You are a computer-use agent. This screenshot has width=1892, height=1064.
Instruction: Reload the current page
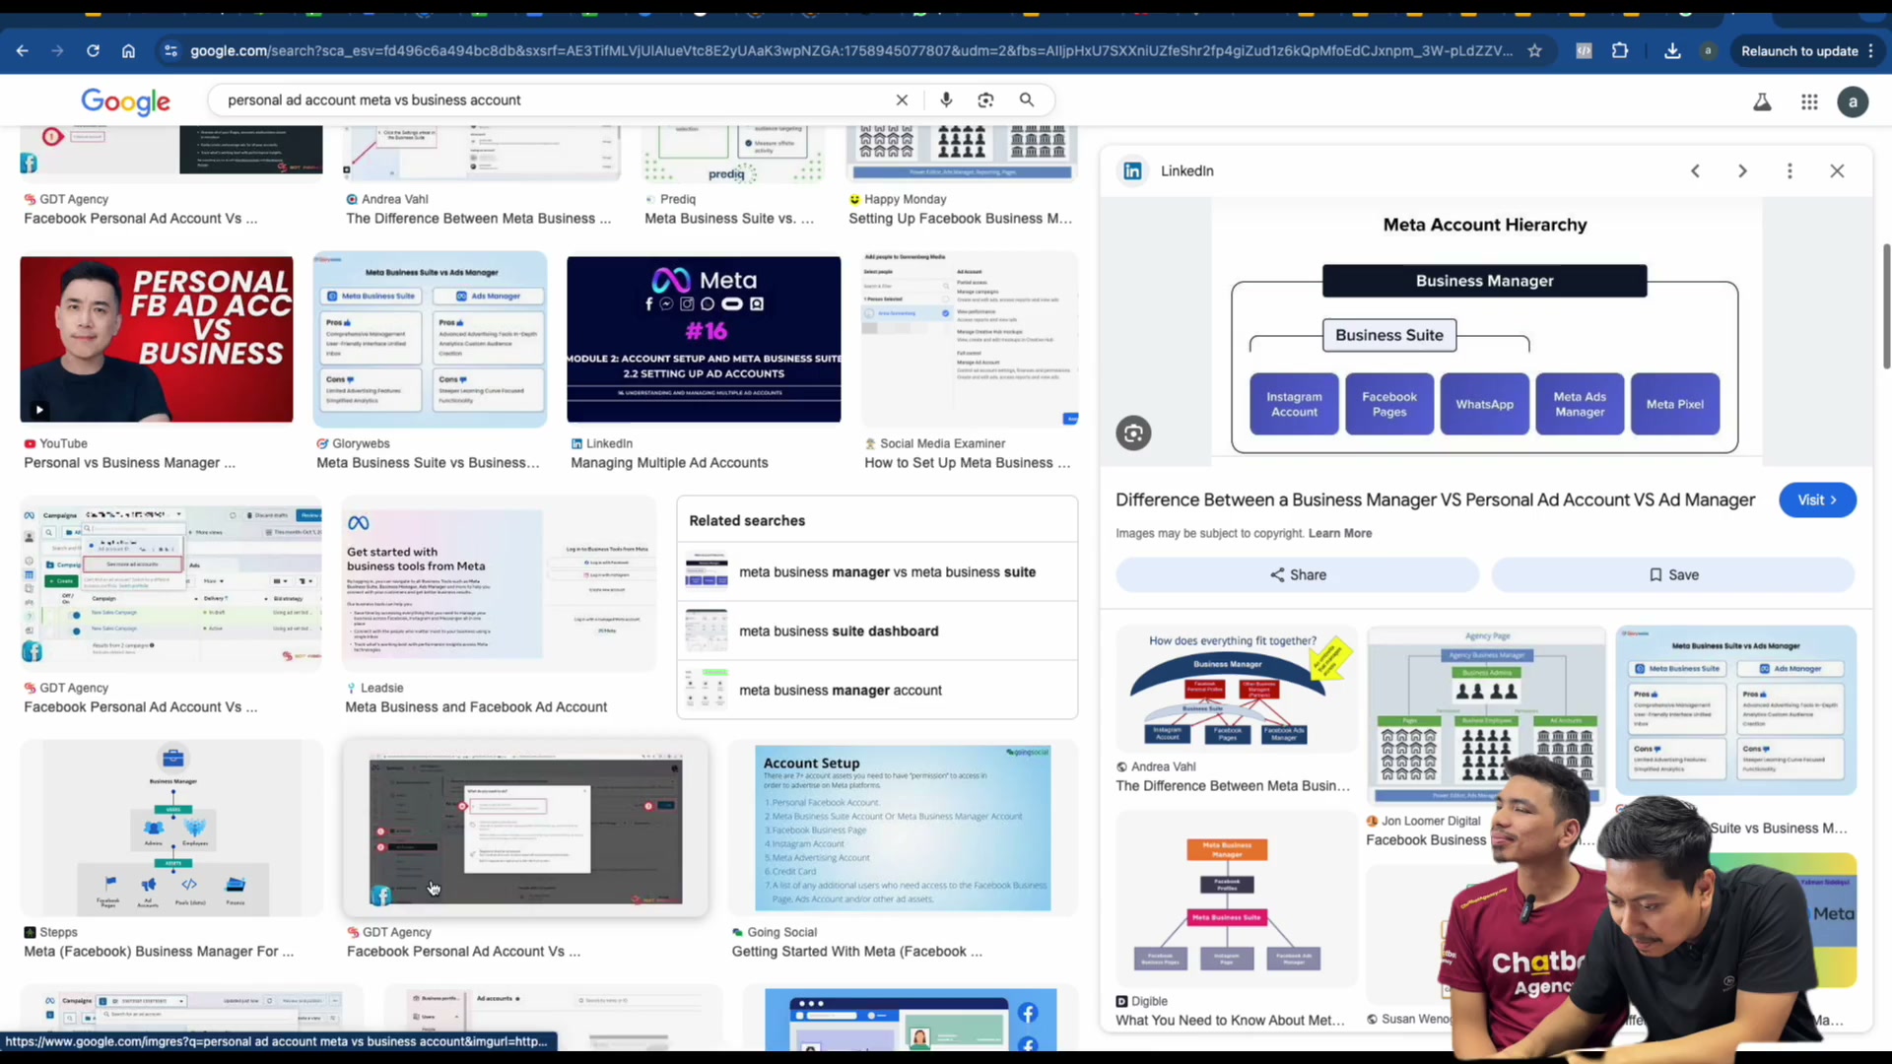point(93,50)
